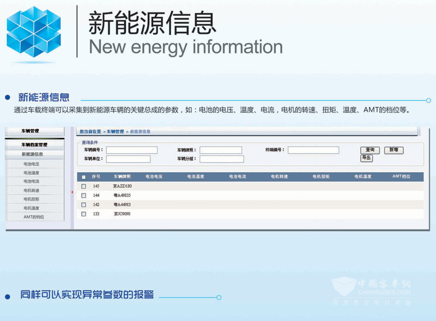Click into the 终端编号 text box
The width and height of the screenshot is (436, 321).
[313, 150]
